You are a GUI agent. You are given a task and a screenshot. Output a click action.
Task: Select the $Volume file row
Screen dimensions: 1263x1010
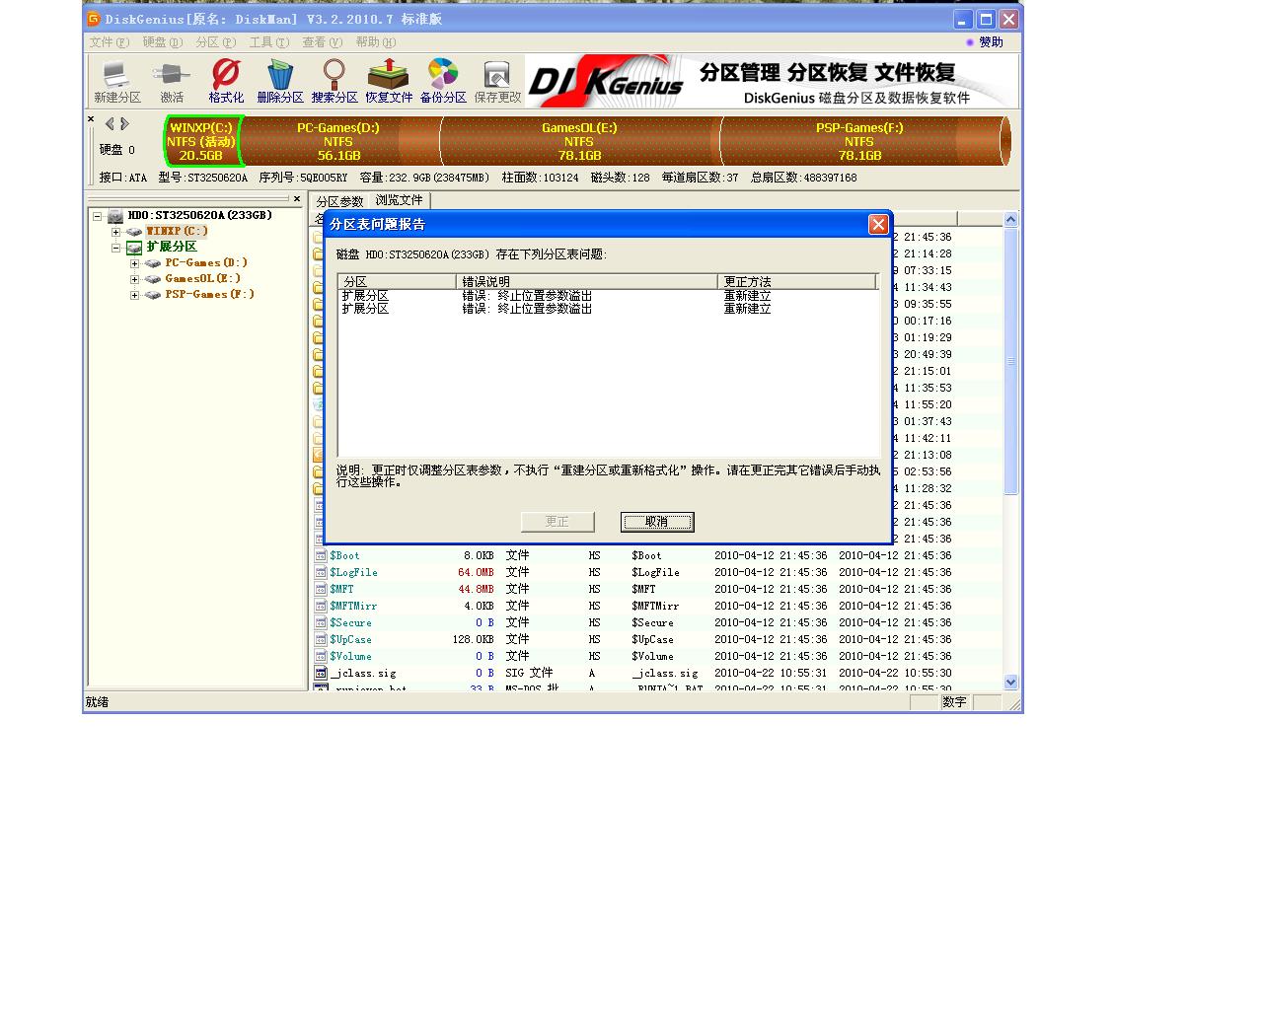(656, 656)
